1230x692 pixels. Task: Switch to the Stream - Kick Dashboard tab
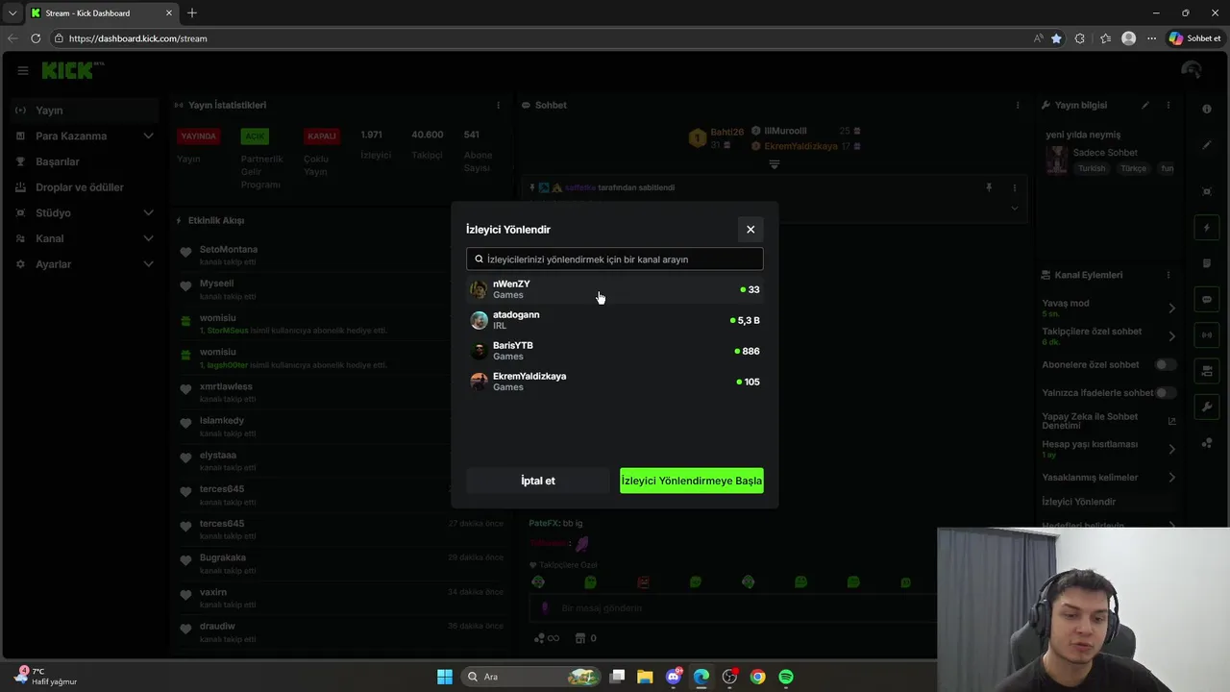click(x=101, y=13)
